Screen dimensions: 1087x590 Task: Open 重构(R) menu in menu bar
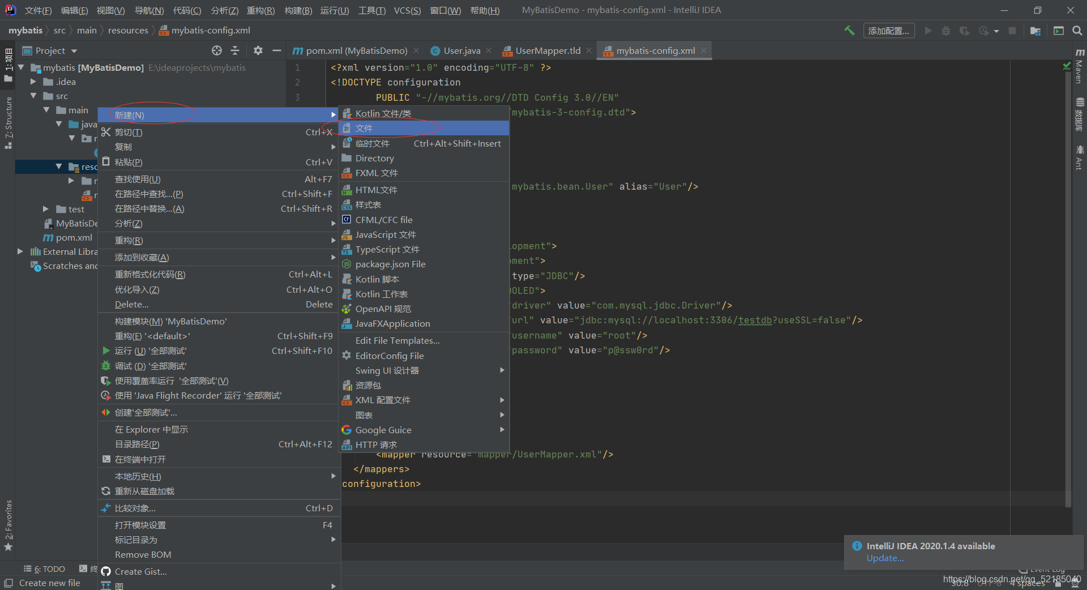click(x=261, y=10)
